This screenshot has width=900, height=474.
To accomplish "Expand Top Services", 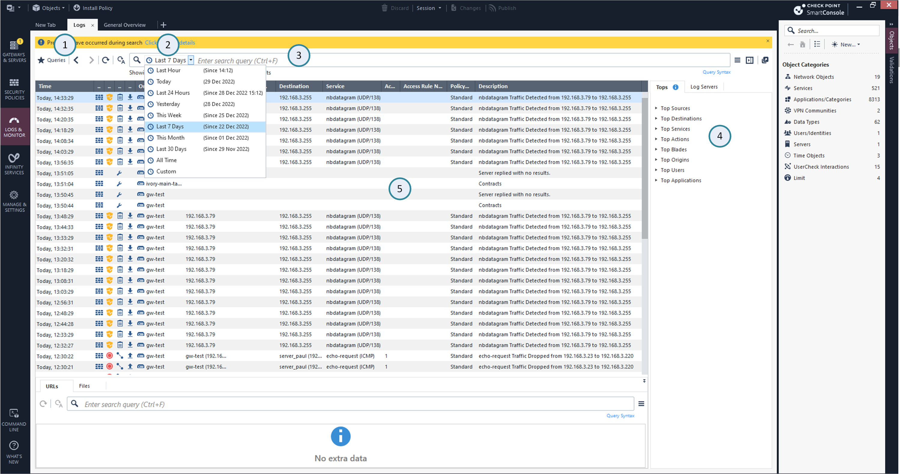I will coord(673,129).
